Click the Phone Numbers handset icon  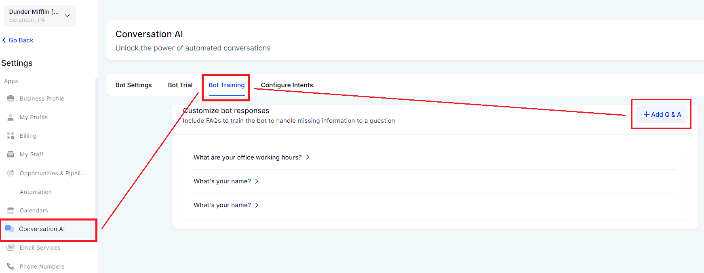(11, 266)
